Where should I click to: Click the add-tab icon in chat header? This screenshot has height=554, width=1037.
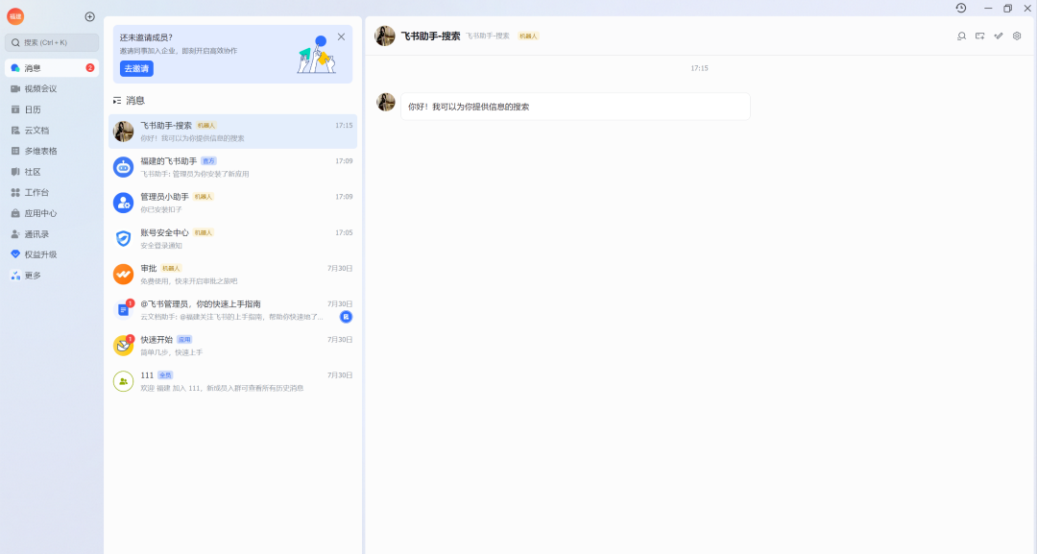click(980, 36)
